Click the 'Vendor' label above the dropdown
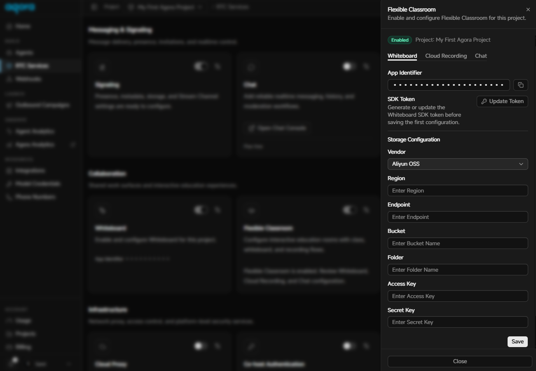Viewport: 536px width, 371px height. point(396,152)
